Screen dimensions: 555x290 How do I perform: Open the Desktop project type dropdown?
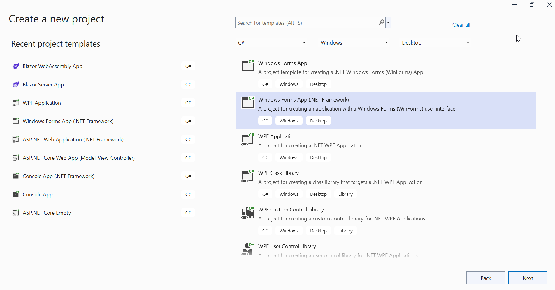click(x=435, y=43)
